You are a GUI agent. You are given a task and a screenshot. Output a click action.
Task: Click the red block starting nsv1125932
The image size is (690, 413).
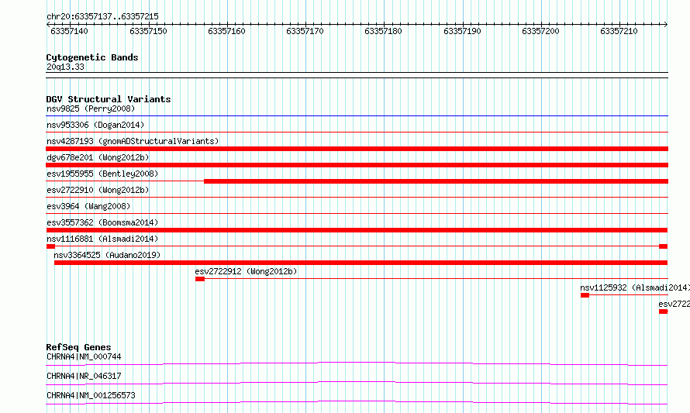click(x=585, y=295)
